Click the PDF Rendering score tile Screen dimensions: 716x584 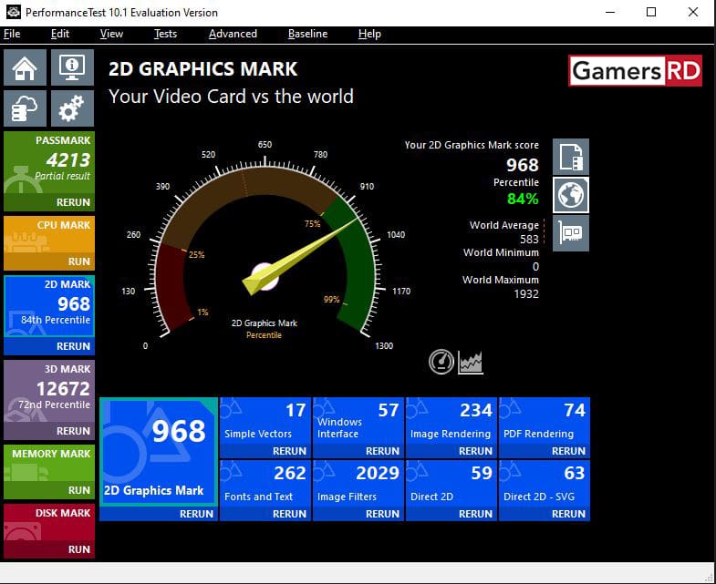click(545, 420)
